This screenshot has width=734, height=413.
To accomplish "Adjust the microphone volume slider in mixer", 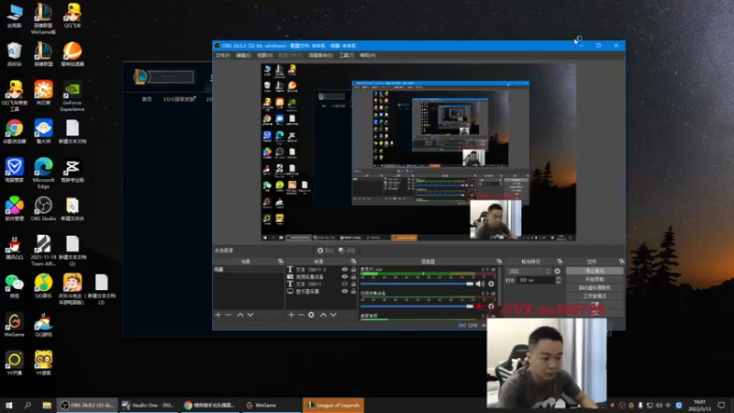I will [417, 284].
